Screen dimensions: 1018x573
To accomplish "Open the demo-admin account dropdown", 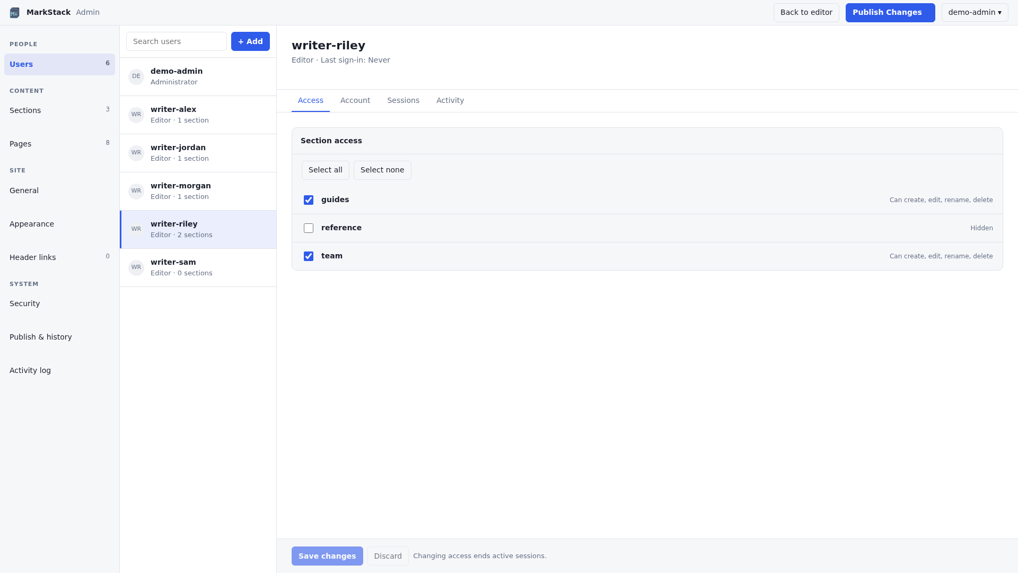I will click(975, 13).
